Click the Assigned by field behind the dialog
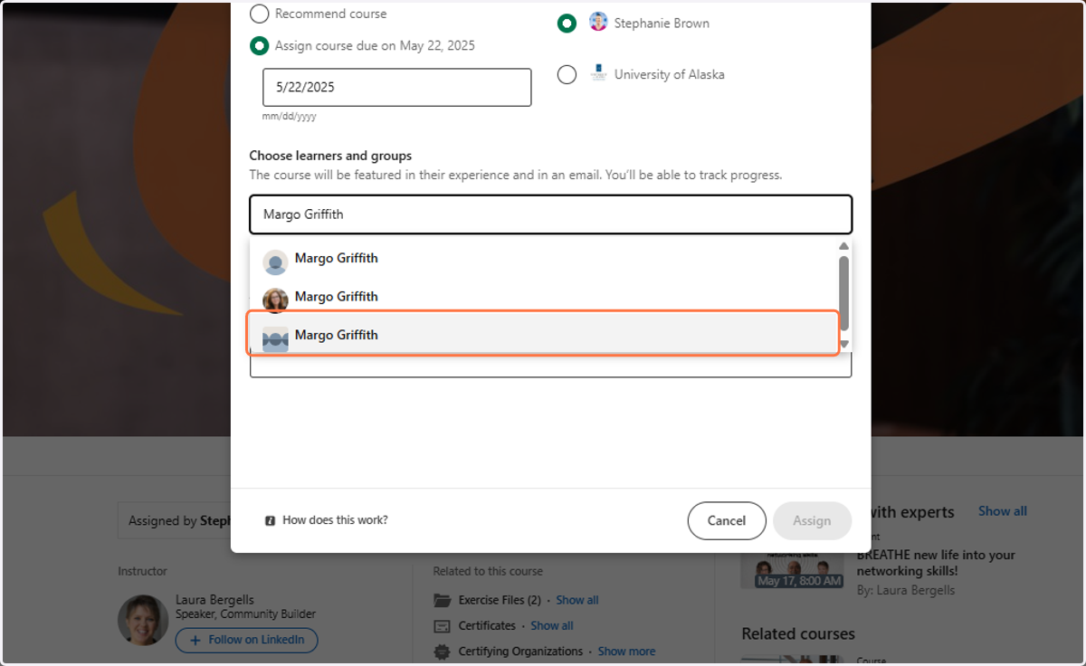1086x666 pixels. click(x=175, y=520)
